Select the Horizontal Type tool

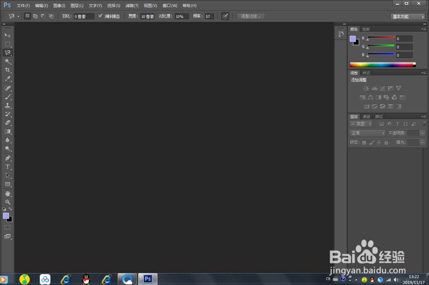pos(7,167)
